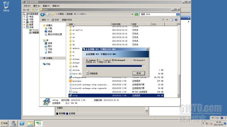Select 视频 library
The image size is (227, 127).
click(x=48, y=43)
